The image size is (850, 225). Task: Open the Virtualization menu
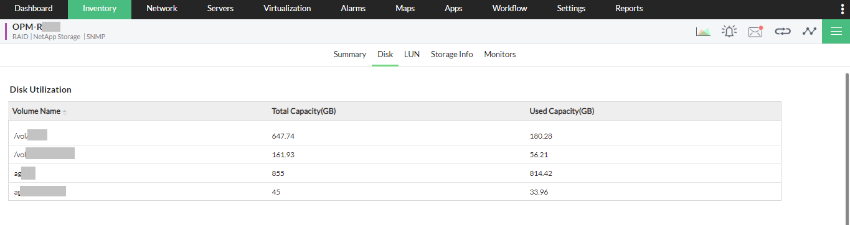click(287, 9)
